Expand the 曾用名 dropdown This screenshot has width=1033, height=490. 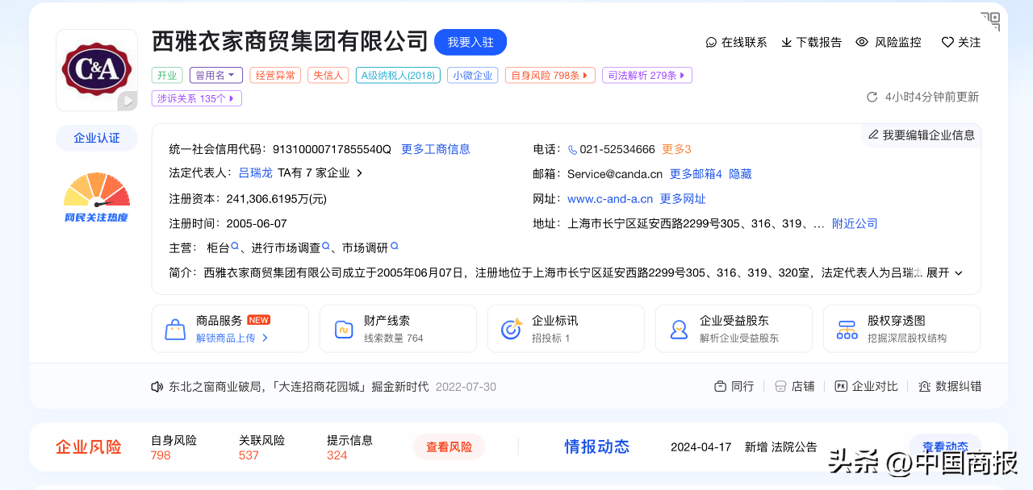[x=216, y=76]
